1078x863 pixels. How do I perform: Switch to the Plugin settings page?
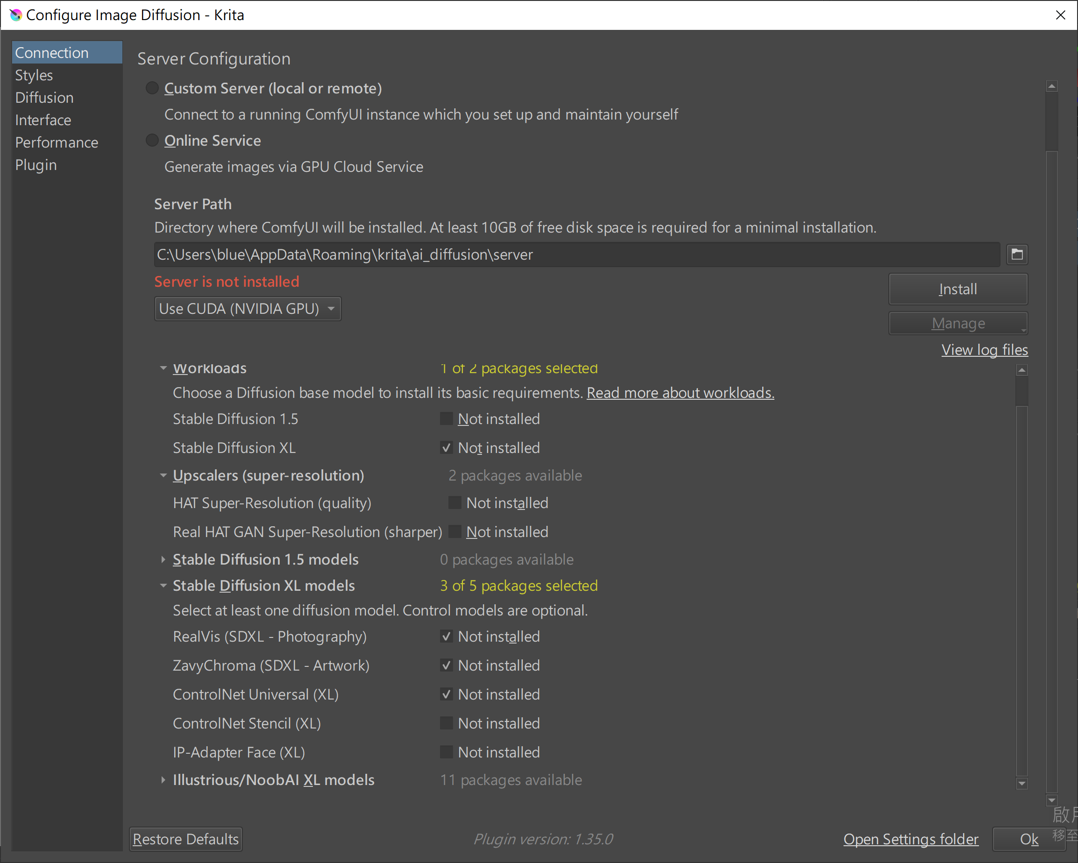(x=67, y=165)
